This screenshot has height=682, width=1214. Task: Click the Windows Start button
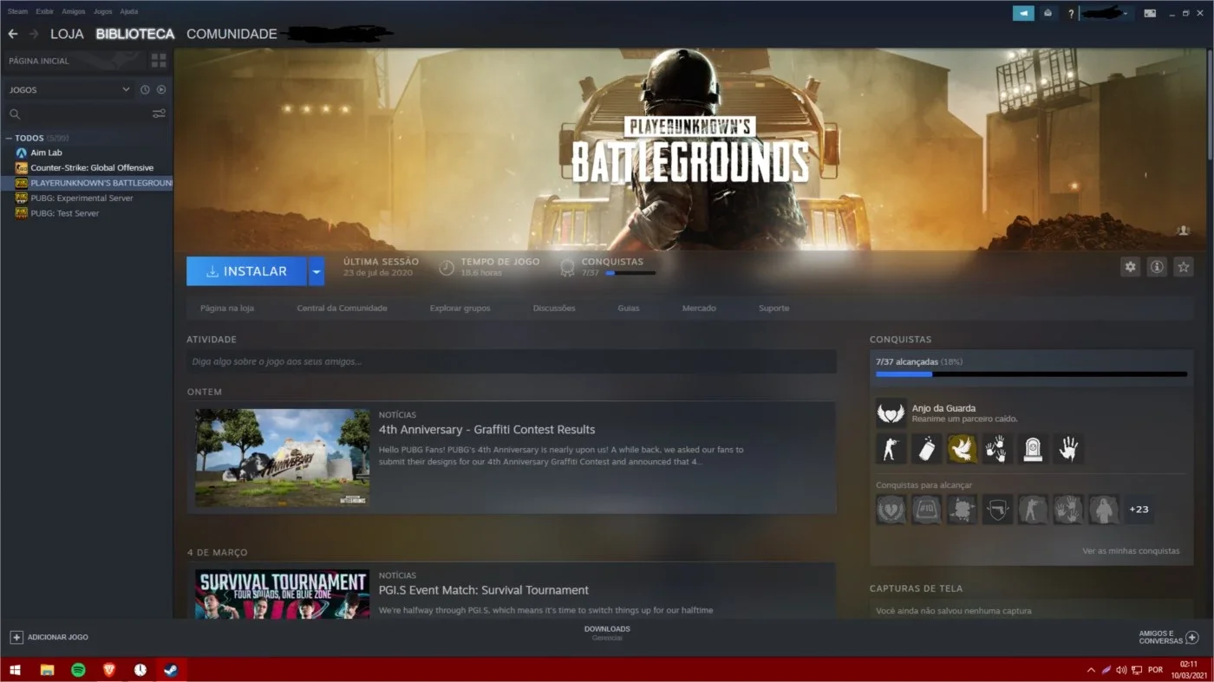coord(15,670)
